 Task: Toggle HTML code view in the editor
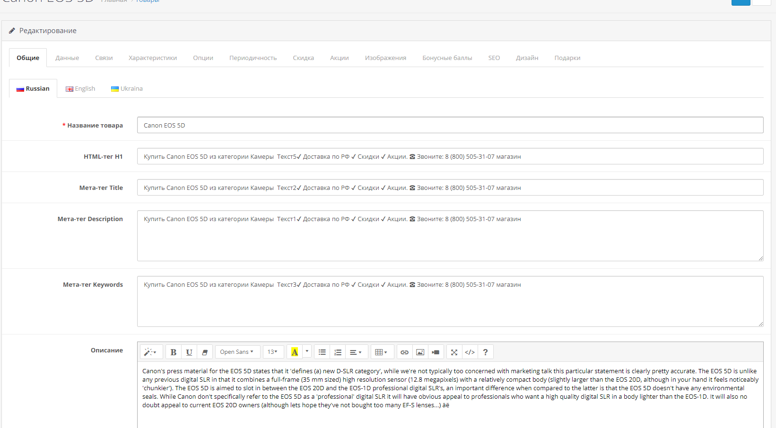(470, 352)
